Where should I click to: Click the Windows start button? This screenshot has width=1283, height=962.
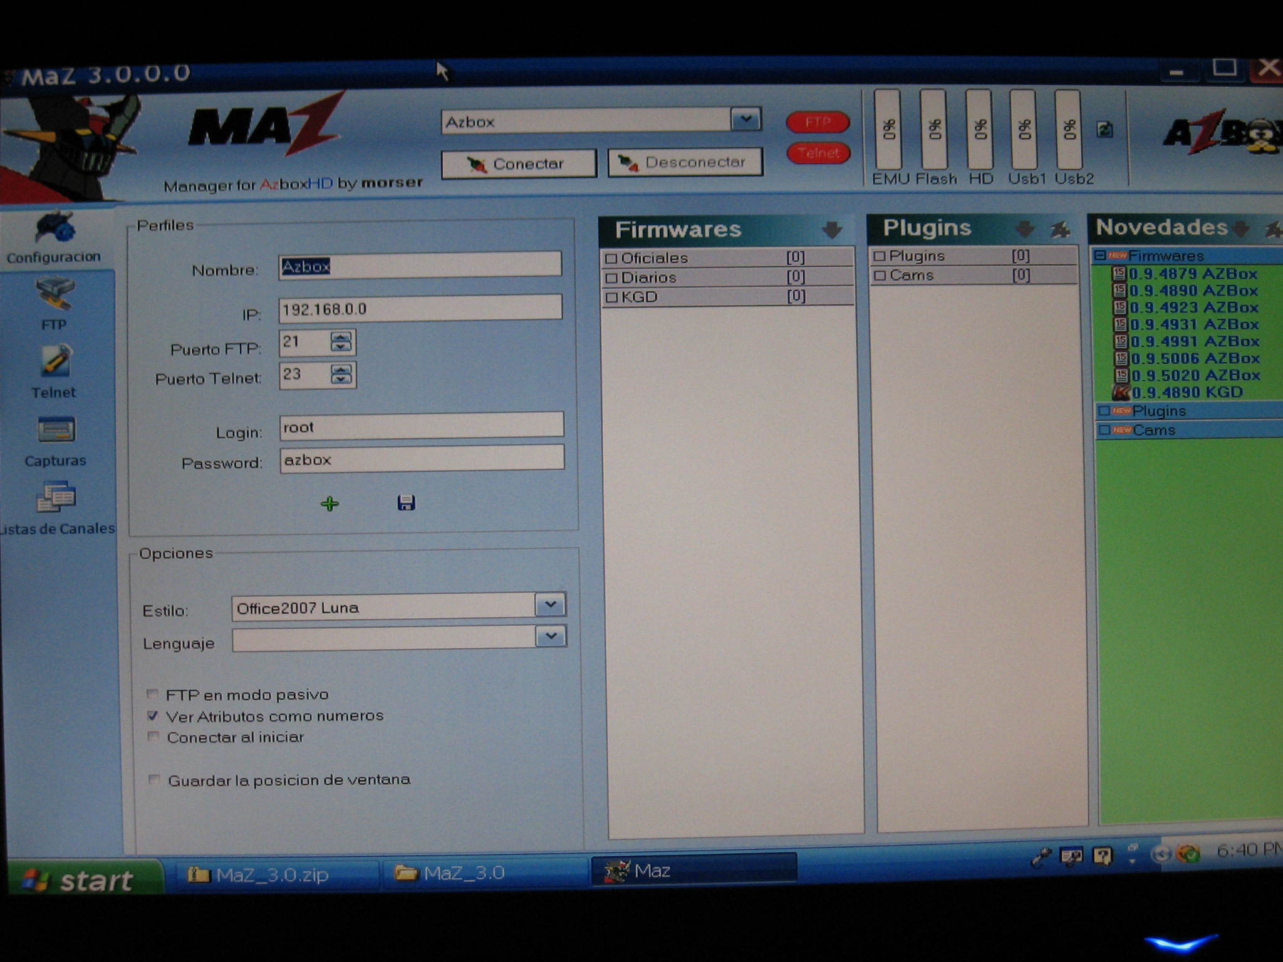point(86,878)
